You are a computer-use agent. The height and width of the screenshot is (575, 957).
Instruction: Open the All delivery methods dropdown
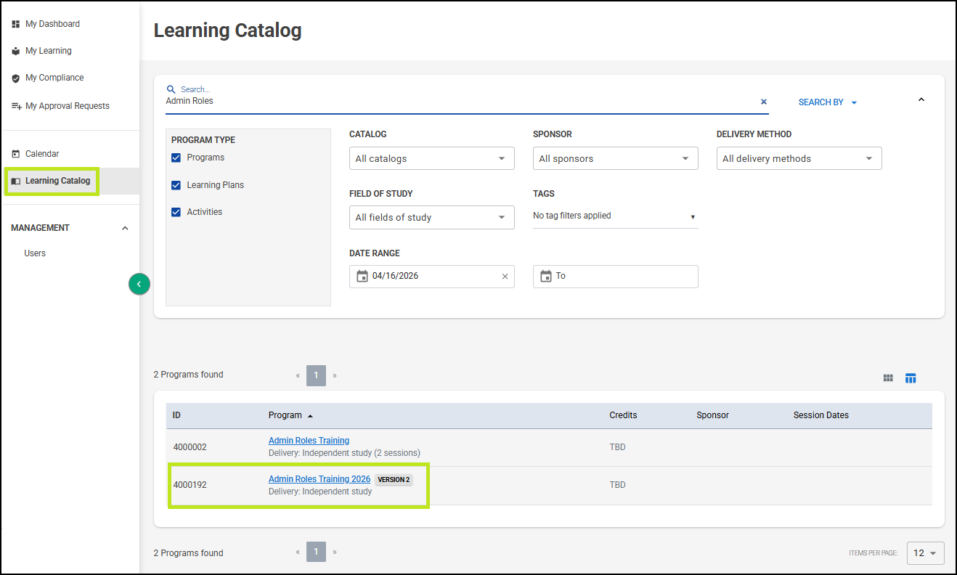point(799,158)
